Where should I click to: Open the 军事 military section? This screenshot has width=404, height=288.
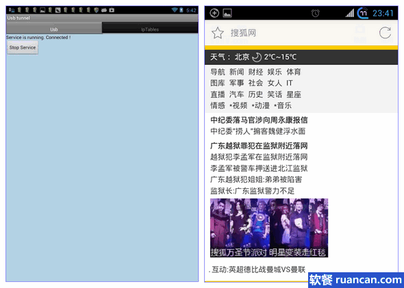point(236,83)
